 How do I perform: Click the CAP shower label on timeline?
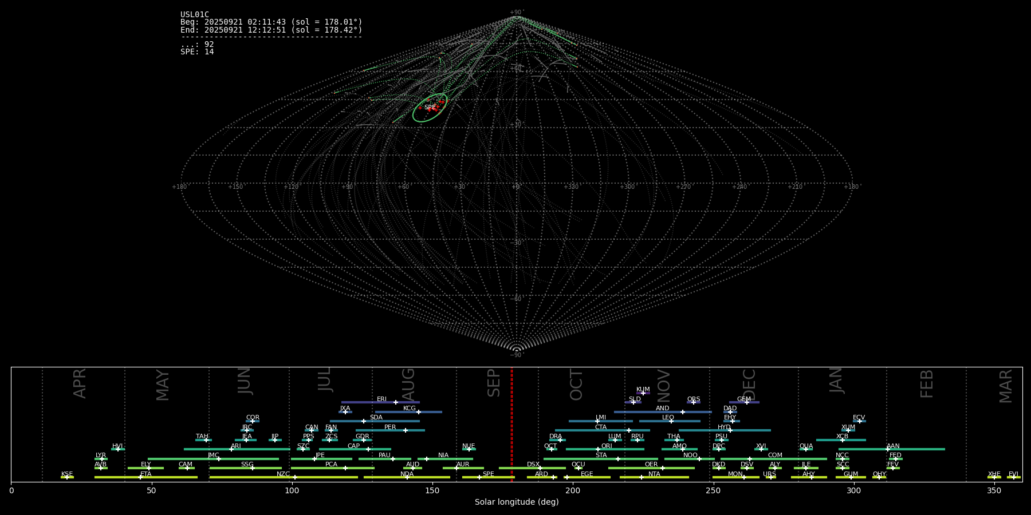354,446
